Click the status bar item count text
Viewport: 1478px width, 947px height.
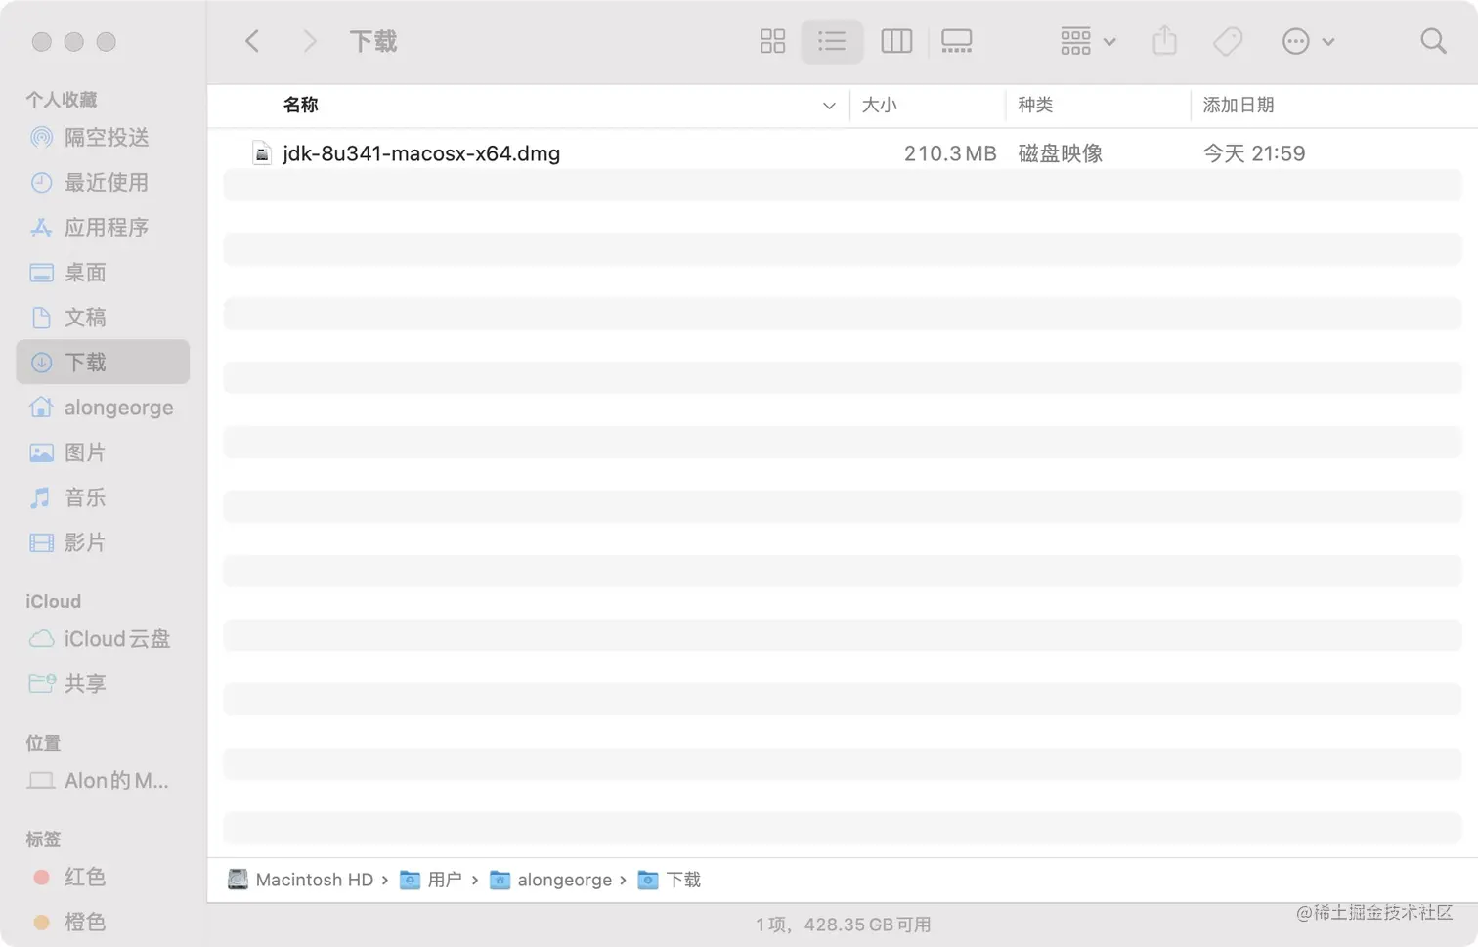843,925
